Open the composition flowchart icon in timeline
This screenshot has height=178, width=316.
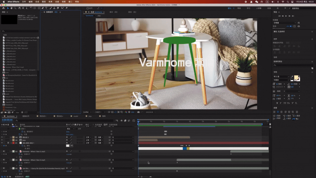tap(117, 121)
